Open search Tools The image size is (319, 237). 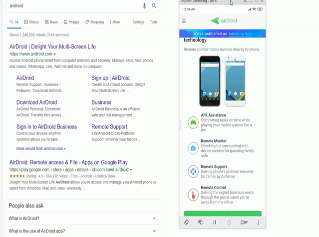click(x=154, y=22)
